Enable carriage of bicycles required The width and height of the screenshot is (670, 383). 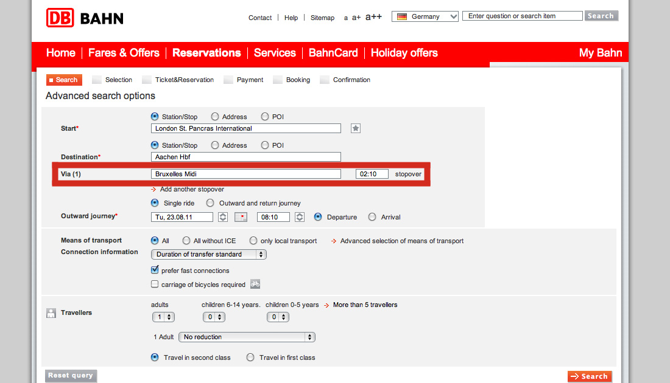pyautogui.click(x=155, y=285)
